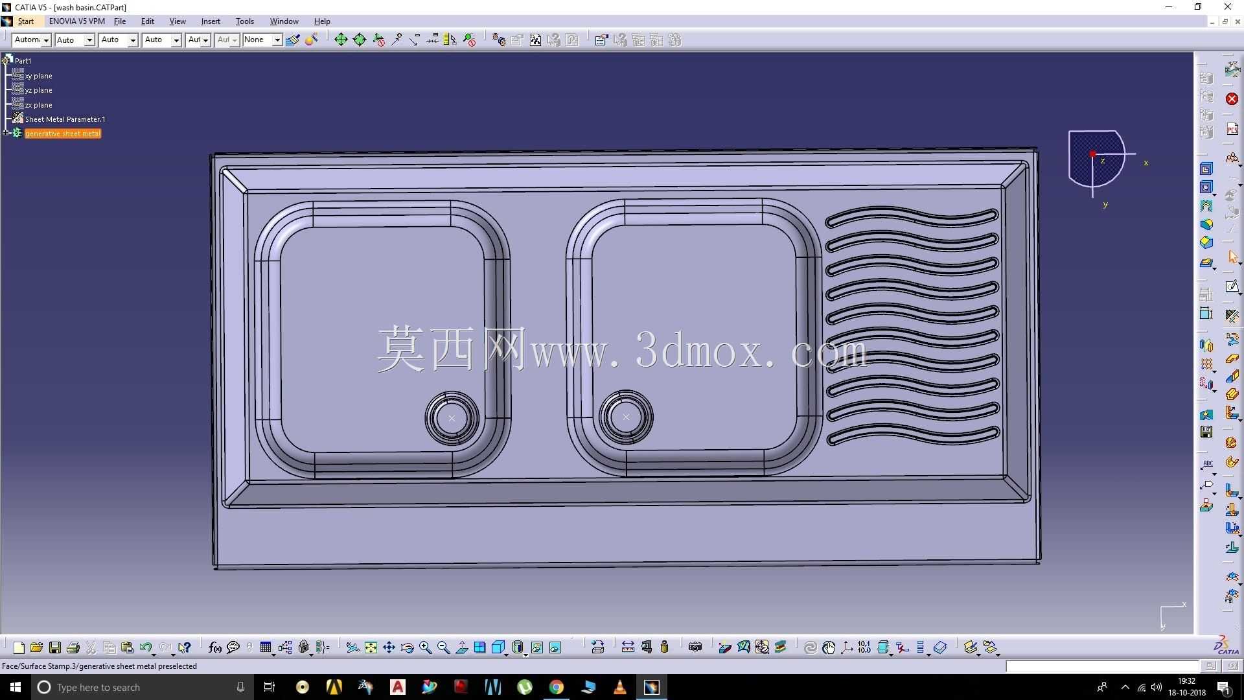Click the Painter brush icon in graphic properties
1244x700 pixels.
coord(292,40)
